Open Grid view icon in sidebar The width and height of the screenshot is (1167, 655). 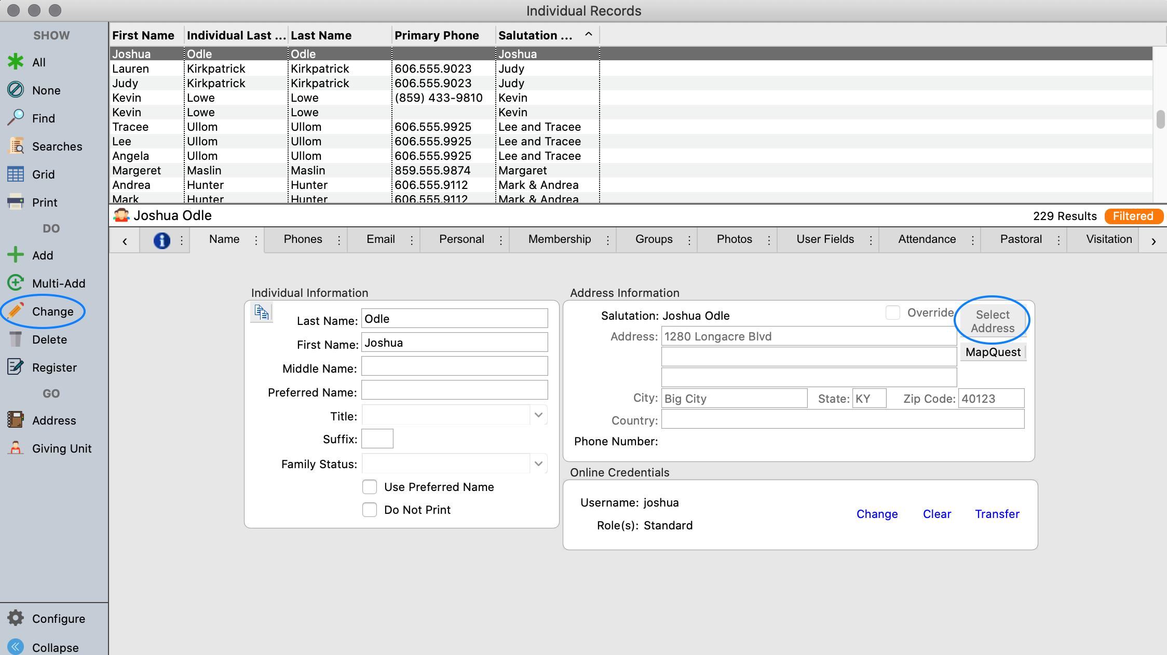16,174
